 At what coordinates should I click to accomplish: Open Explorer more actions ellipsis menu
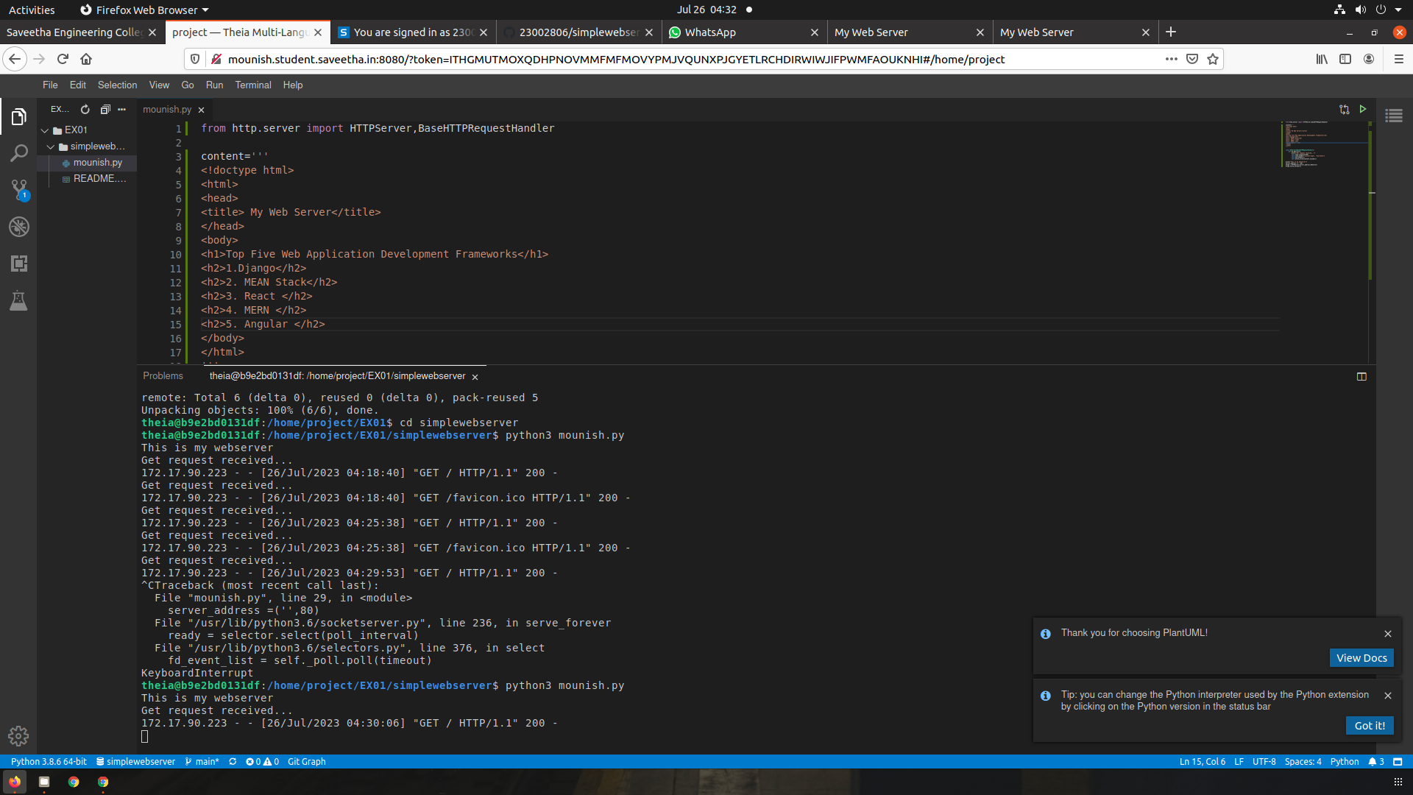tap(122, 110)
